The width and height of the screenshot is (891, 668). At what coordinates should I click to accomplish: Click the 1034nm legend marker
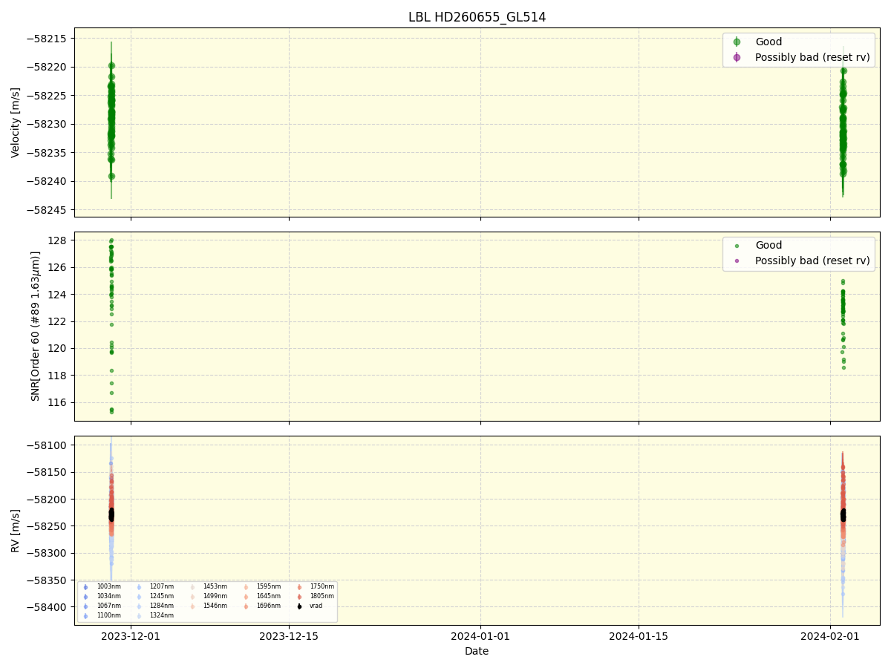point(85,597)
